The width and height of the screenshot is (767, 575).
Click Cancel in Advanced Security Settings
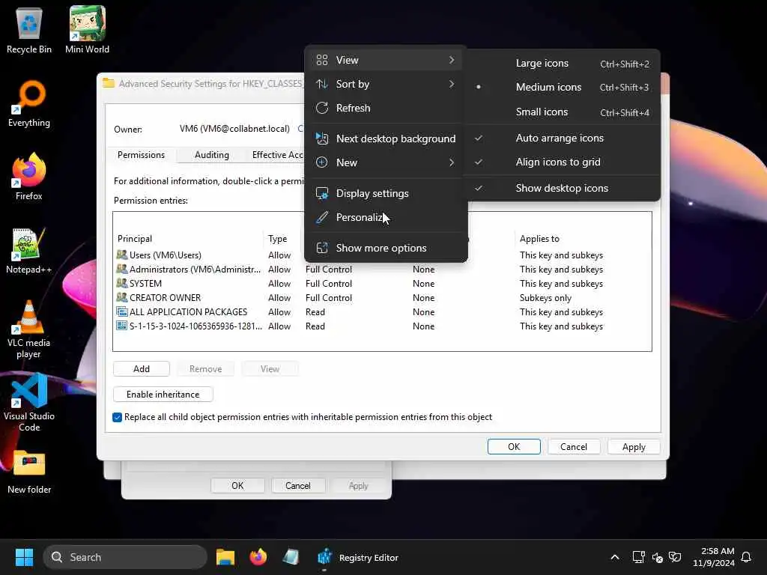[x=573, y=446]
